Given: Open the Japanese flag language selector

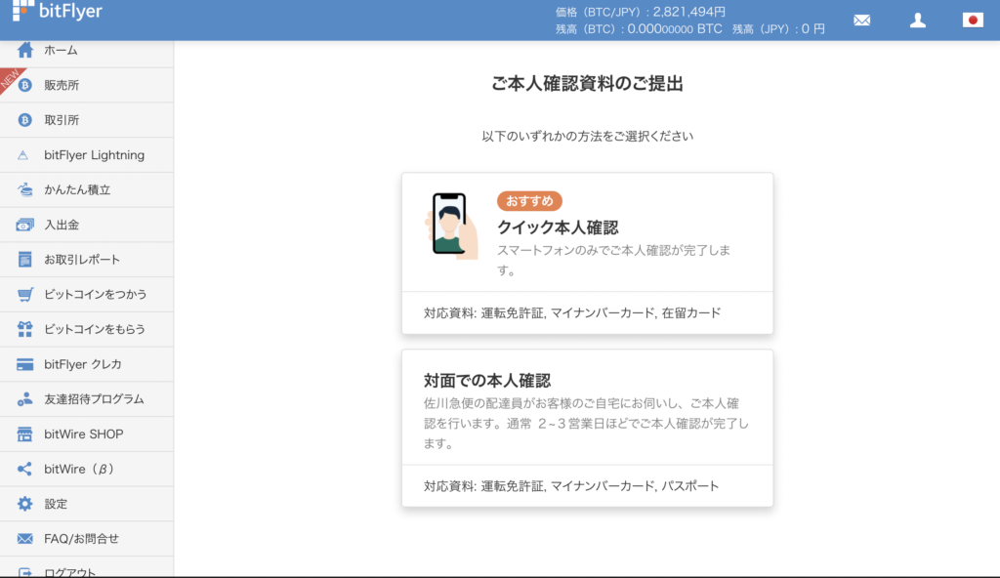Looking at the screenshot, I should 973,19.
